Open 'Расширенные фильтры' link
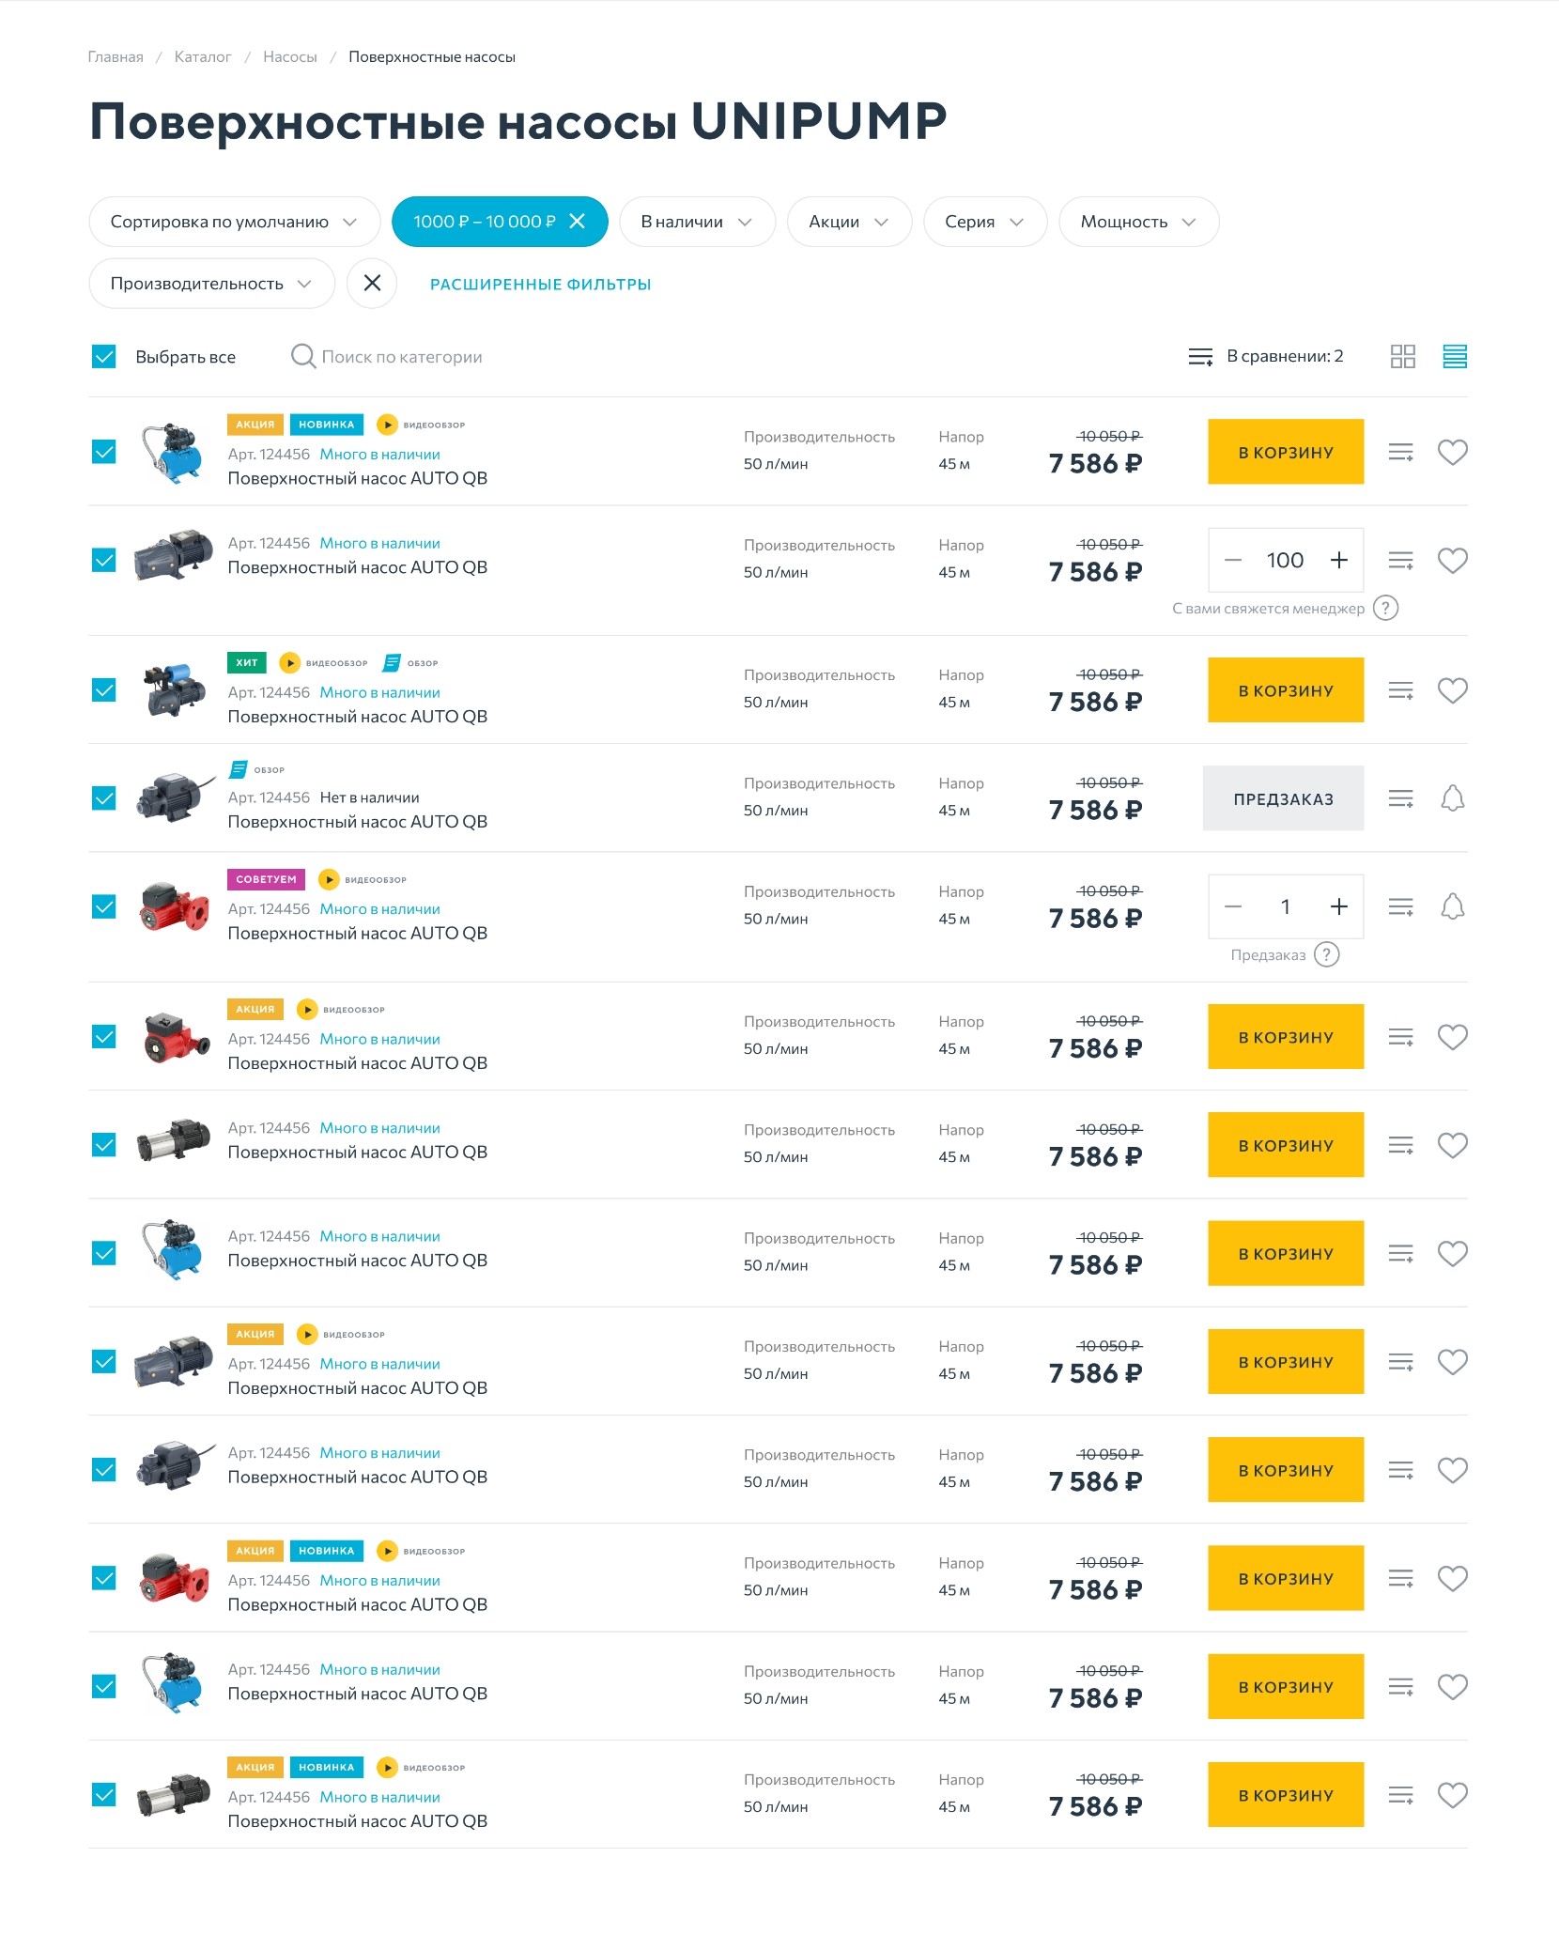 [x=540, y=285]
